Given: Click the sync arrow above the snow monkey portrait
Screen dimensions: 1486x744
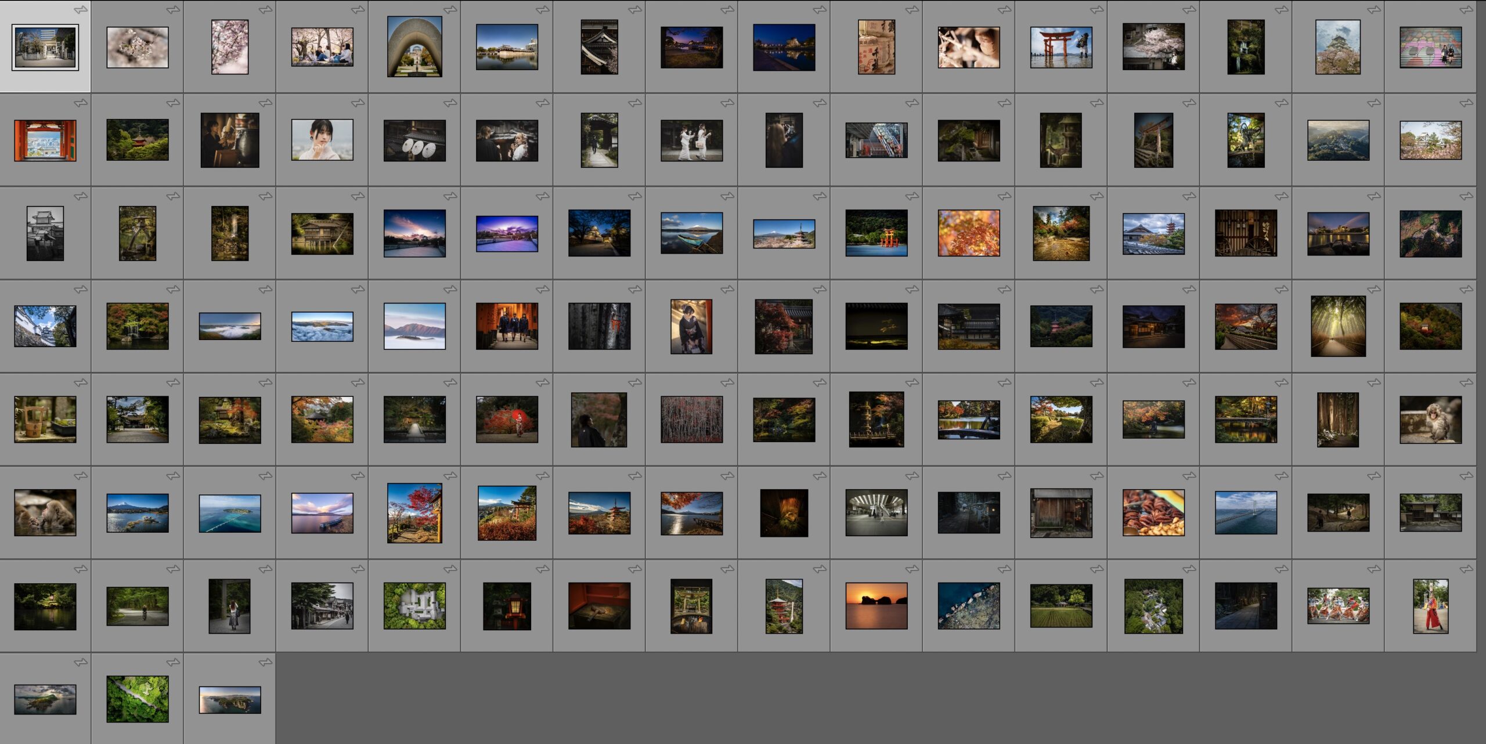Looking at the screenshot, I should point(1466,382).
